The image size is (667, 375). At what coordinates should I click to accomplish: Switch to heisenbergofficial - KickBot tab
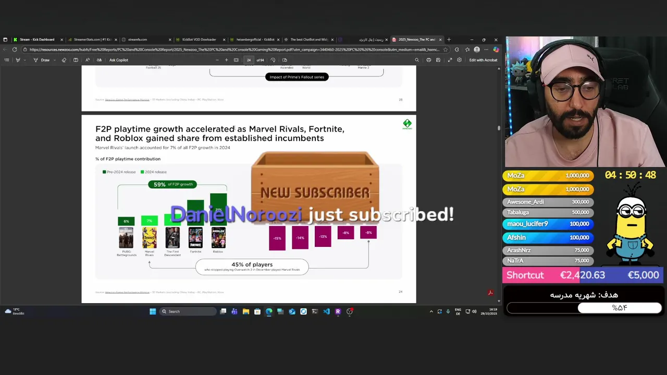[x=255, y=40]
